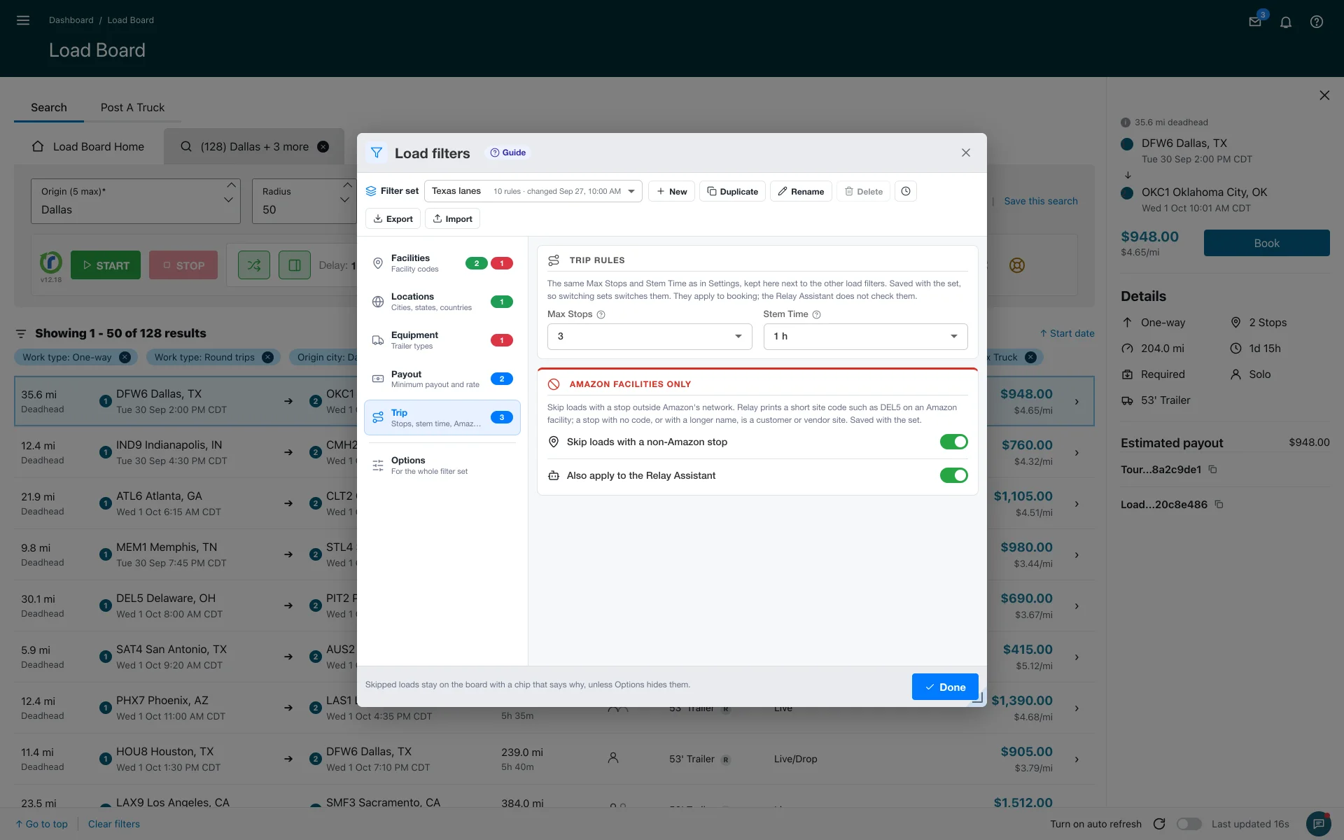
Task: Open the filter set history clock icon
Action: point(906,191)
